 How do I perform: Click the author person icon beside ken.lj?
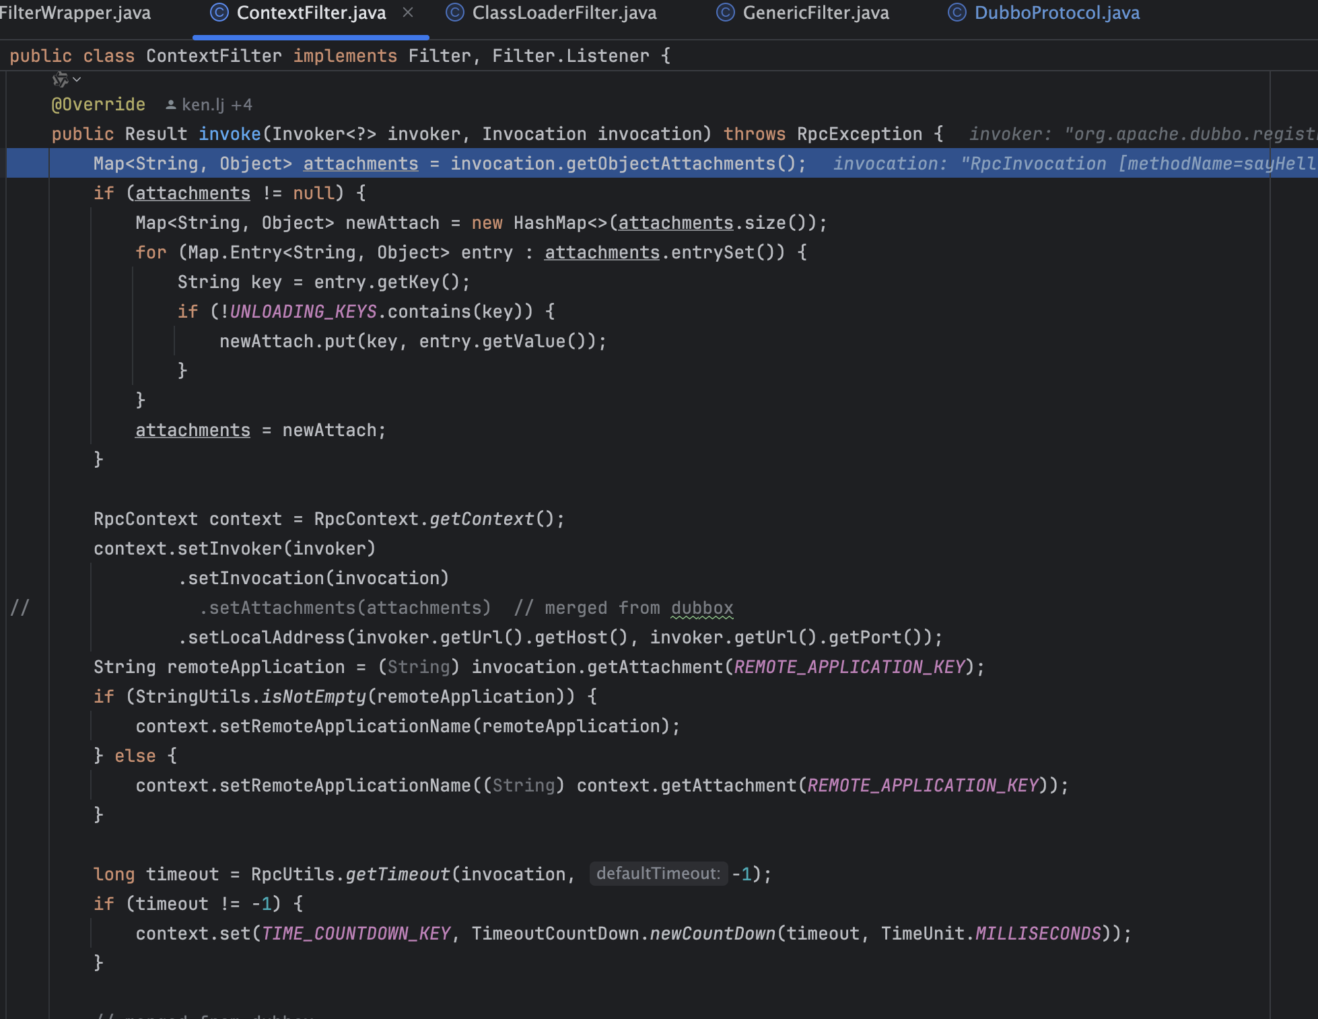click(x=171, y=105)
